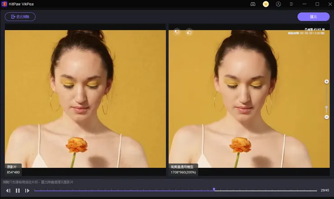Click the playhead marker on the timeline
Image resolution: width=334 pixels, height=199 pixels.
tap(214, 189)
